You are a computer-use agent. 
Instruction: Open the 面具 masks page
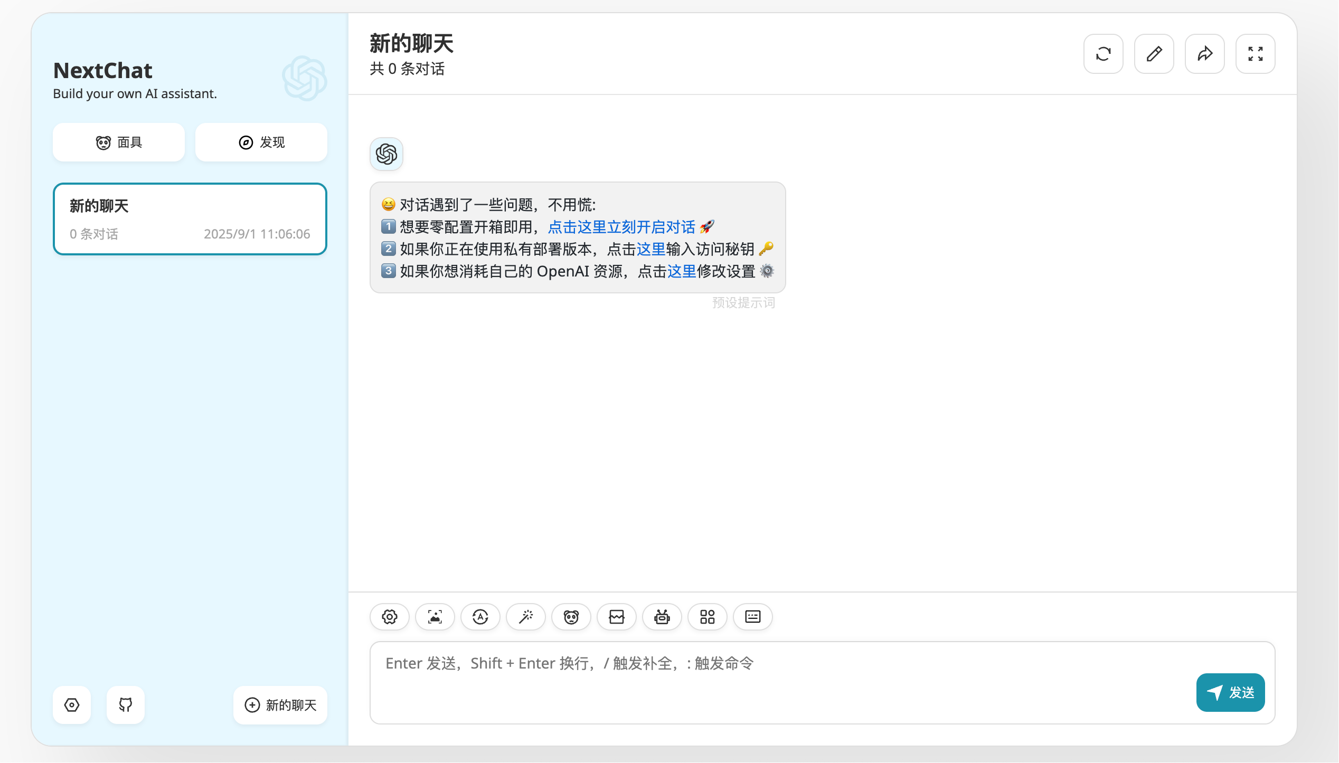pyautogui.click(x=119, y=142)
